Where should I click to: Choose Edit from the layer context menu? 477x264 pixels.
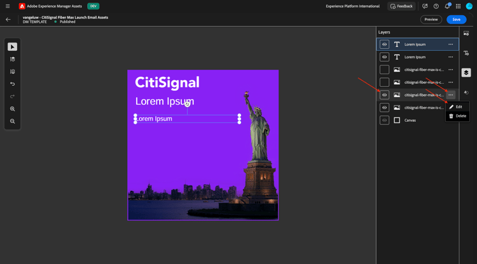(457, 107)
